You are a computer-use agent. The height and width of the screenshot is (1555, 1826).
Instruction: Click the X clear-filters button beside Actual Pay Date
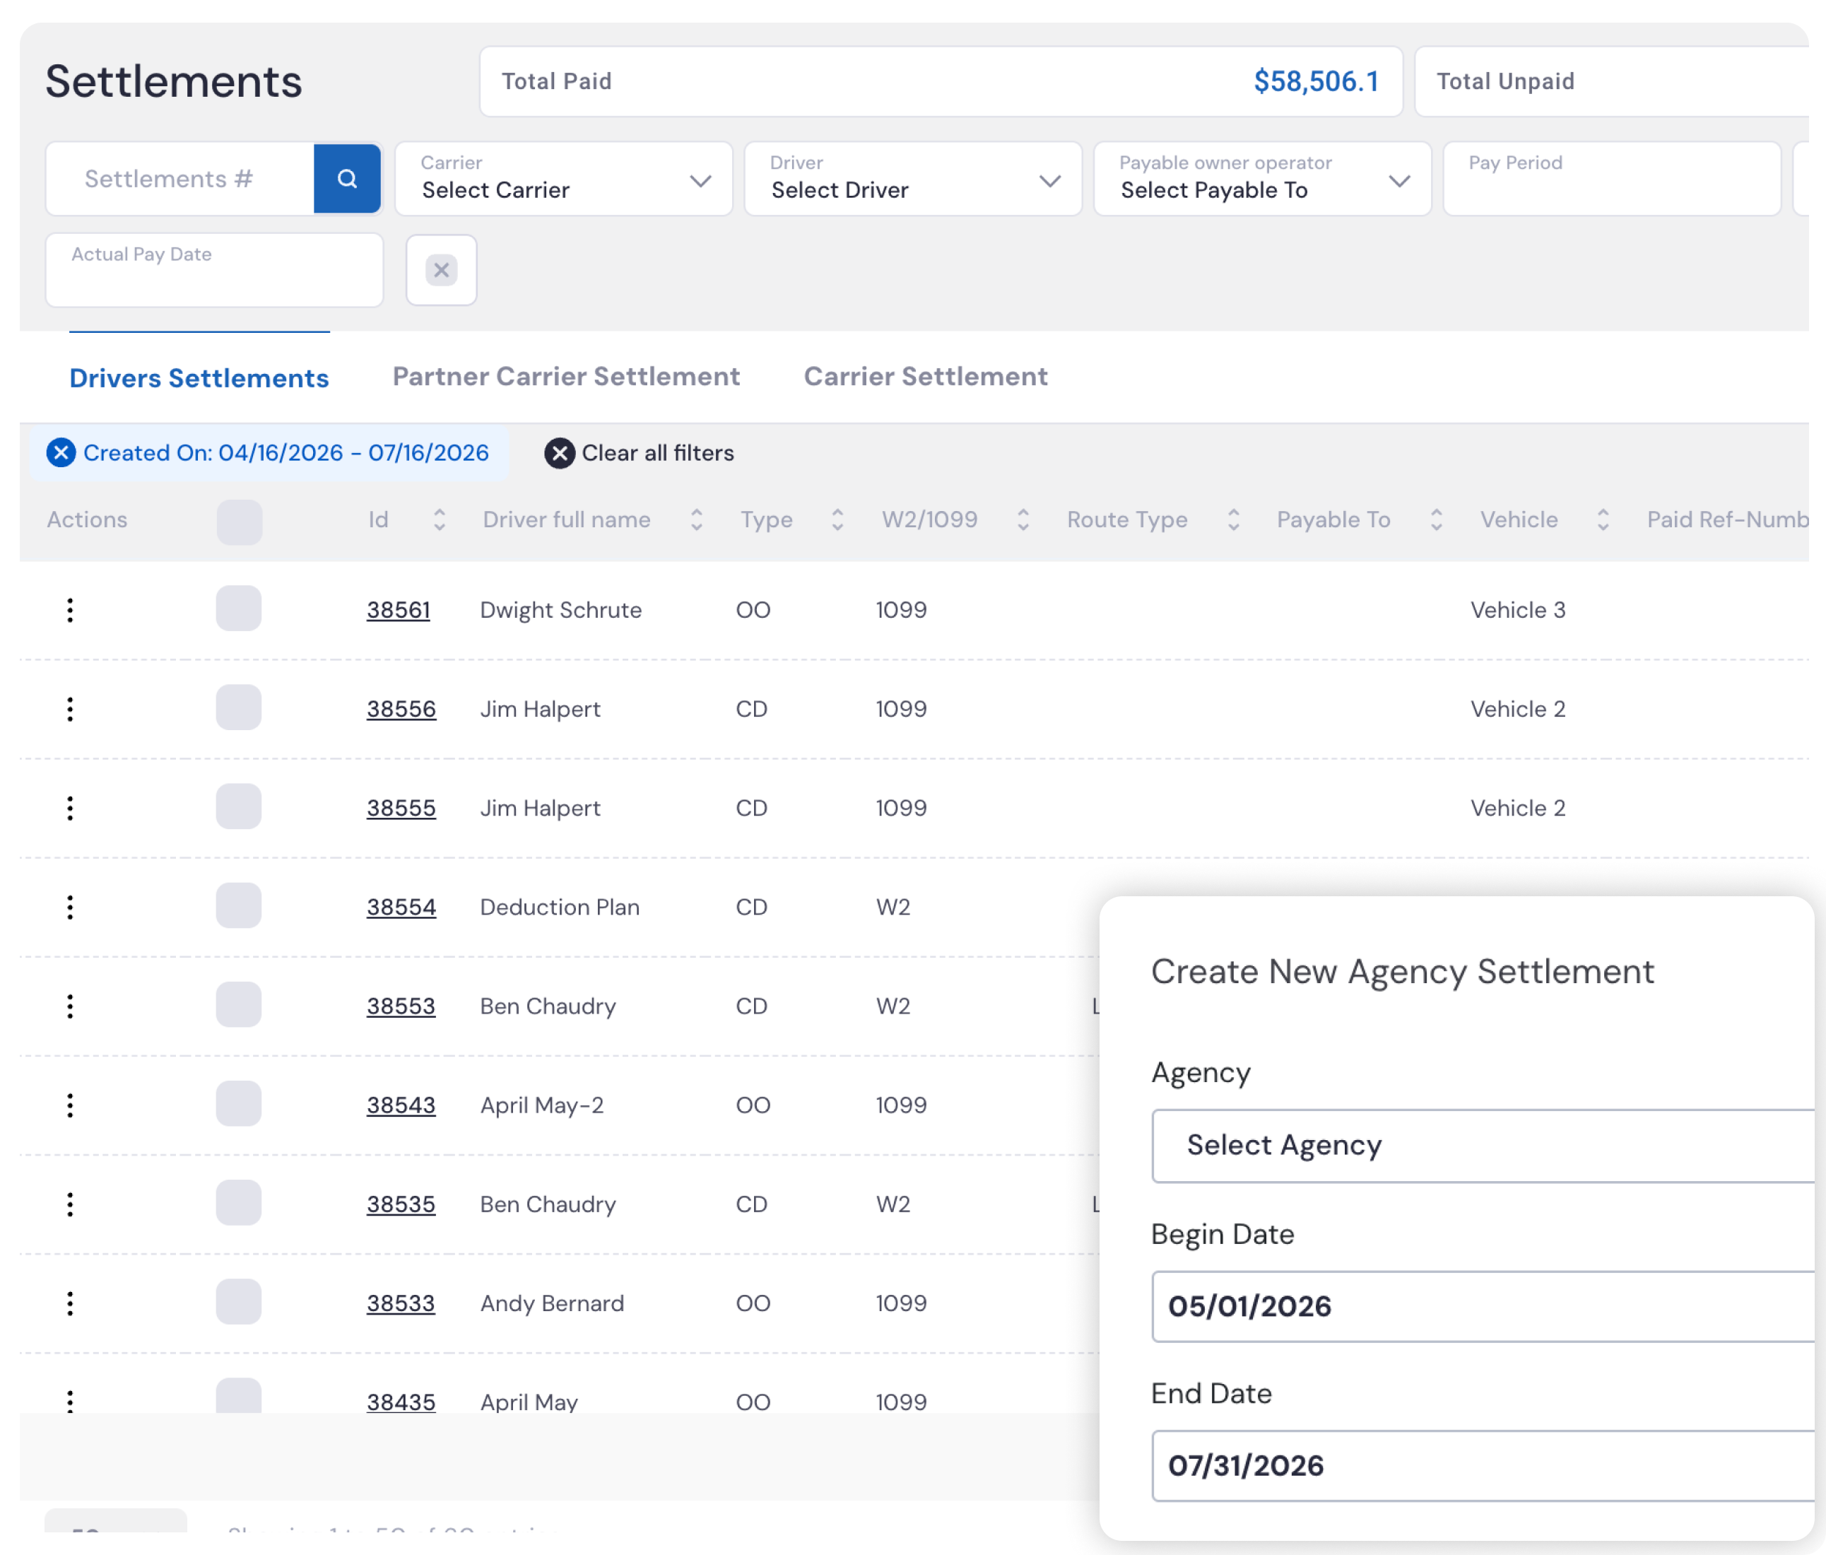[x=442, y=270]
